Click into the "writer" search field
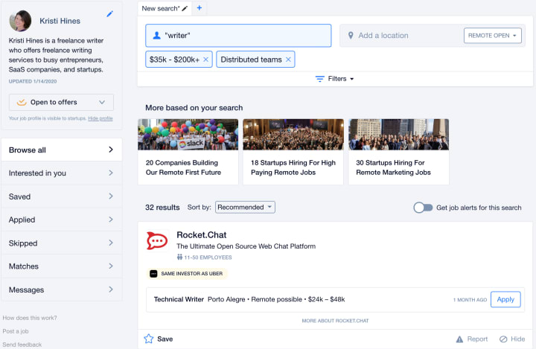Screen dimensions: 536x349 tap(238, 36)
